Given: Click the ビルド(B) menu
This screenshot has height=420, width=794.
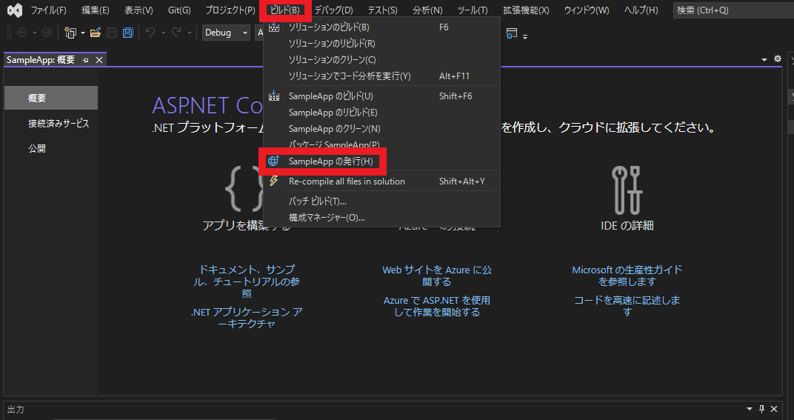Looking at the screenshot, I should coord(284,10).
